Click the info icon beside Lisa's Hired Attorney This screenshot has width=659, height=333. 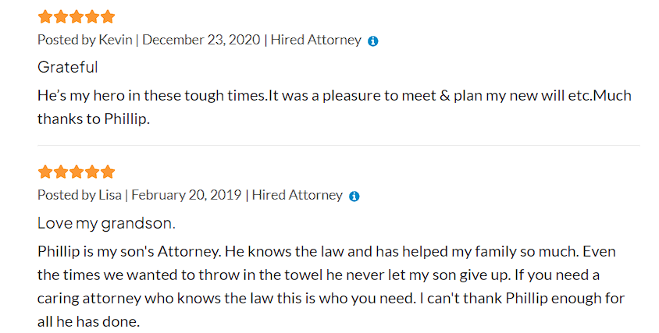coord(354,197)
